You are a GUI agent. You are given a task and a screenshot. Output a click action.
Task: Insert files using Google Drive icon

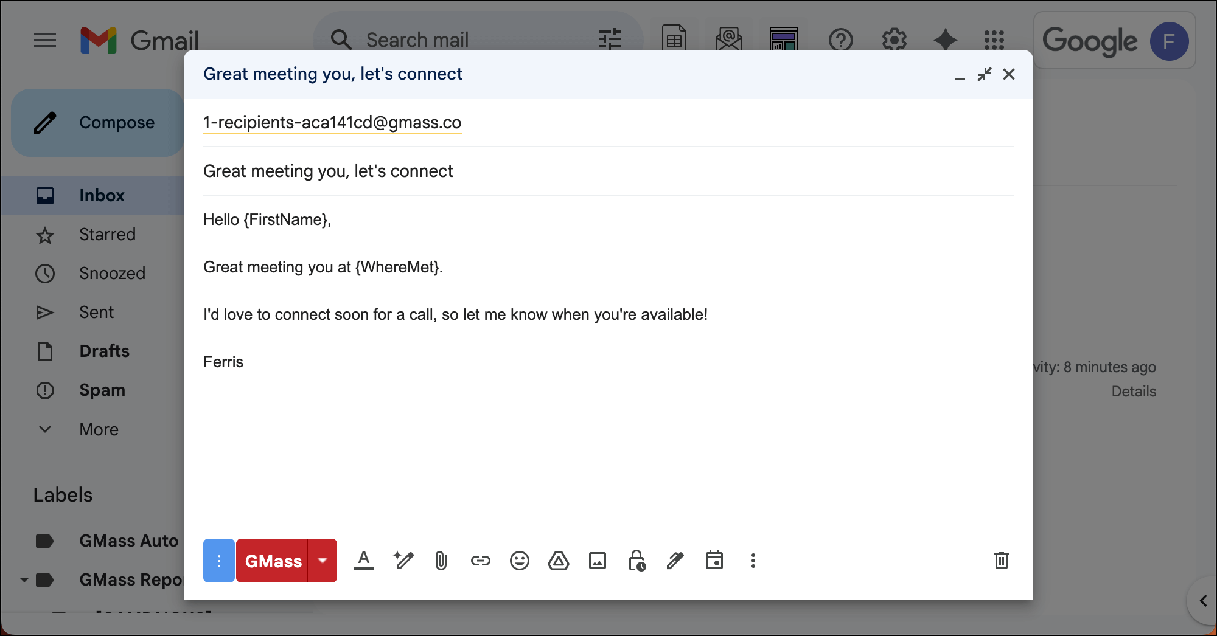(558, 561)
